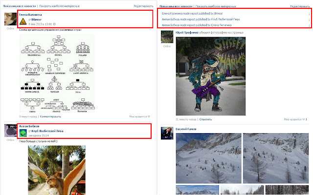Image resolution: width=313 pixels, height=195 pixels.
Task: Open Василий Гамов's first snowy mountain photo
Action: coord(209,158)
